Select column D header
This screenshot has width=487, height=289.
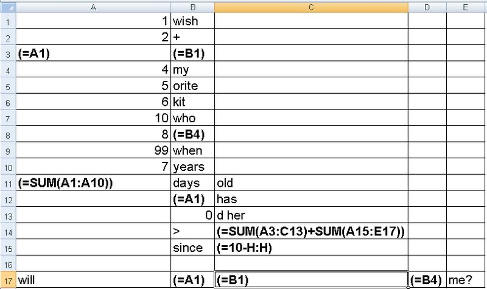(427, 7)
